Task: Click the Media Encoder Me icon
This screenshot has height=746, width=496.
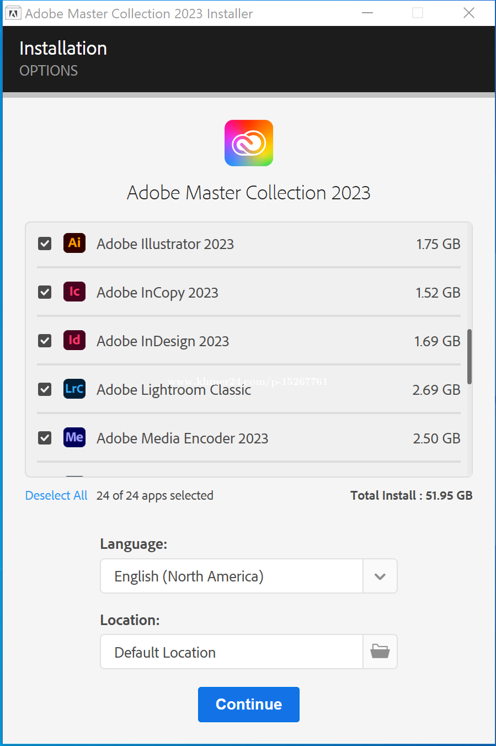Action: (74, 437)
